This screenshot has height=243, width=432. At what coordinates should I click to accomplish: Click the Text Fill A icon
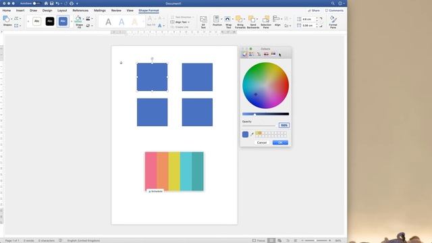coord(150,19)
